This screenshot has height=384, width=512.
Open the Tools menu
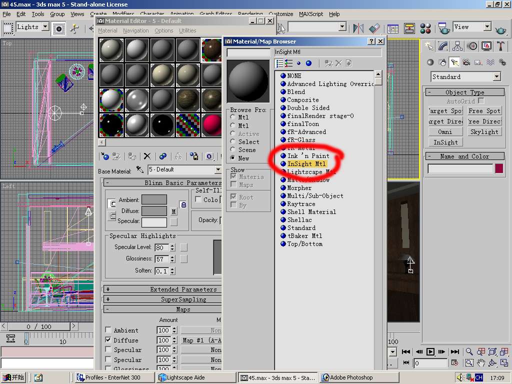(x=38, y=14)
